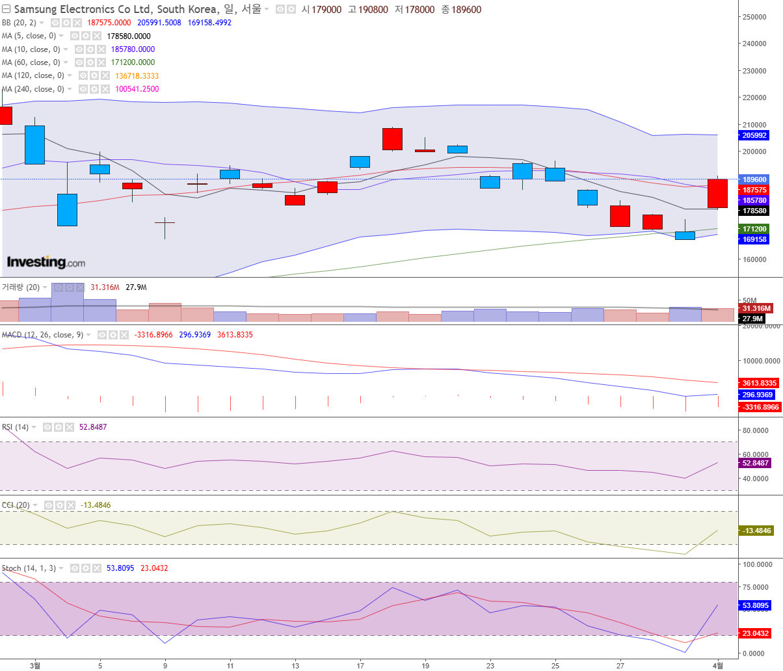Open settings gear for Samsung Electronics main series

coord(290,10)
